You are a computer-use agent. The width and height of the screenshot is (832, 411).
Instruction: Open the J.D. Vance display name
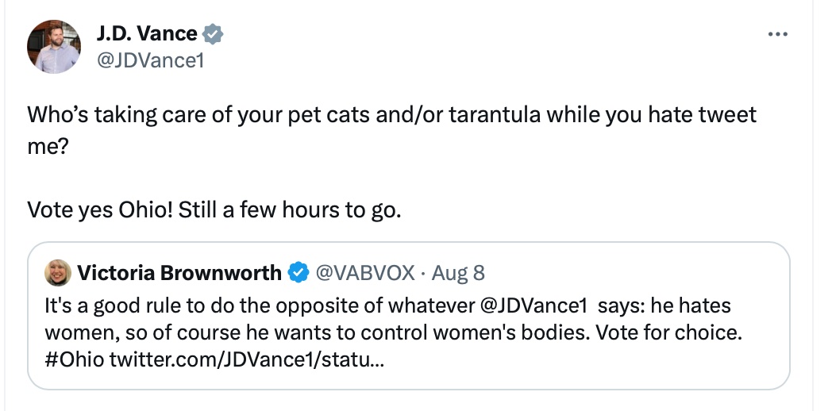point(147,33)
